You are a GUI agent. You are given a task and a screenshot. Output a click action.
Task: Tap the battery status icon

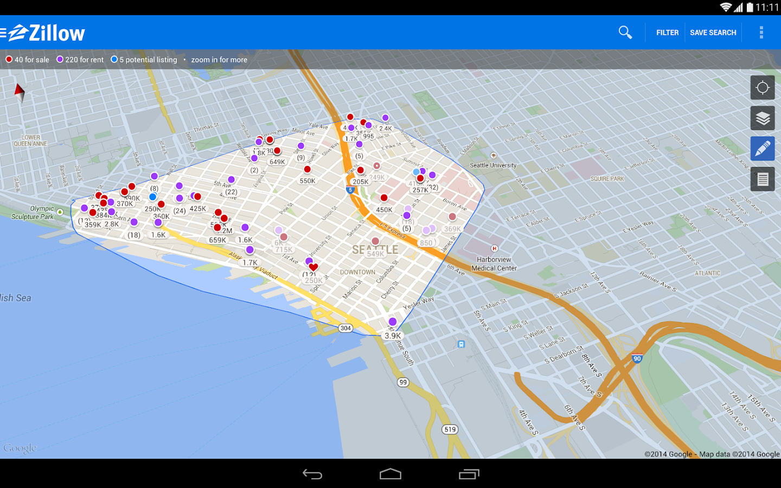(x=750, y=7)
